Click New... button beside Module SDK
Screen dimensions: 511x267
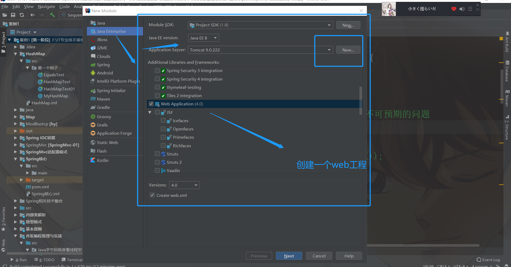348,25
